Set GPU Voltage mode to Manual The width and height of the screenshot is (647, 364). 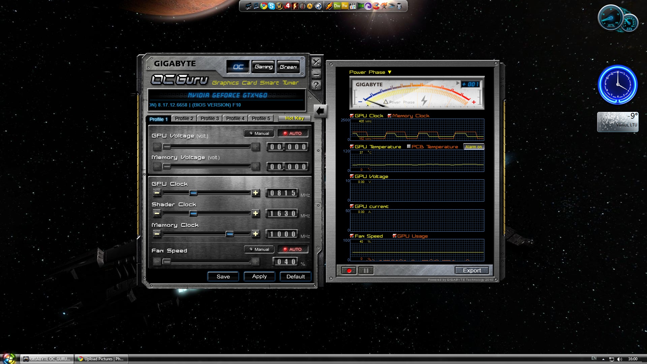pos(259,133)
